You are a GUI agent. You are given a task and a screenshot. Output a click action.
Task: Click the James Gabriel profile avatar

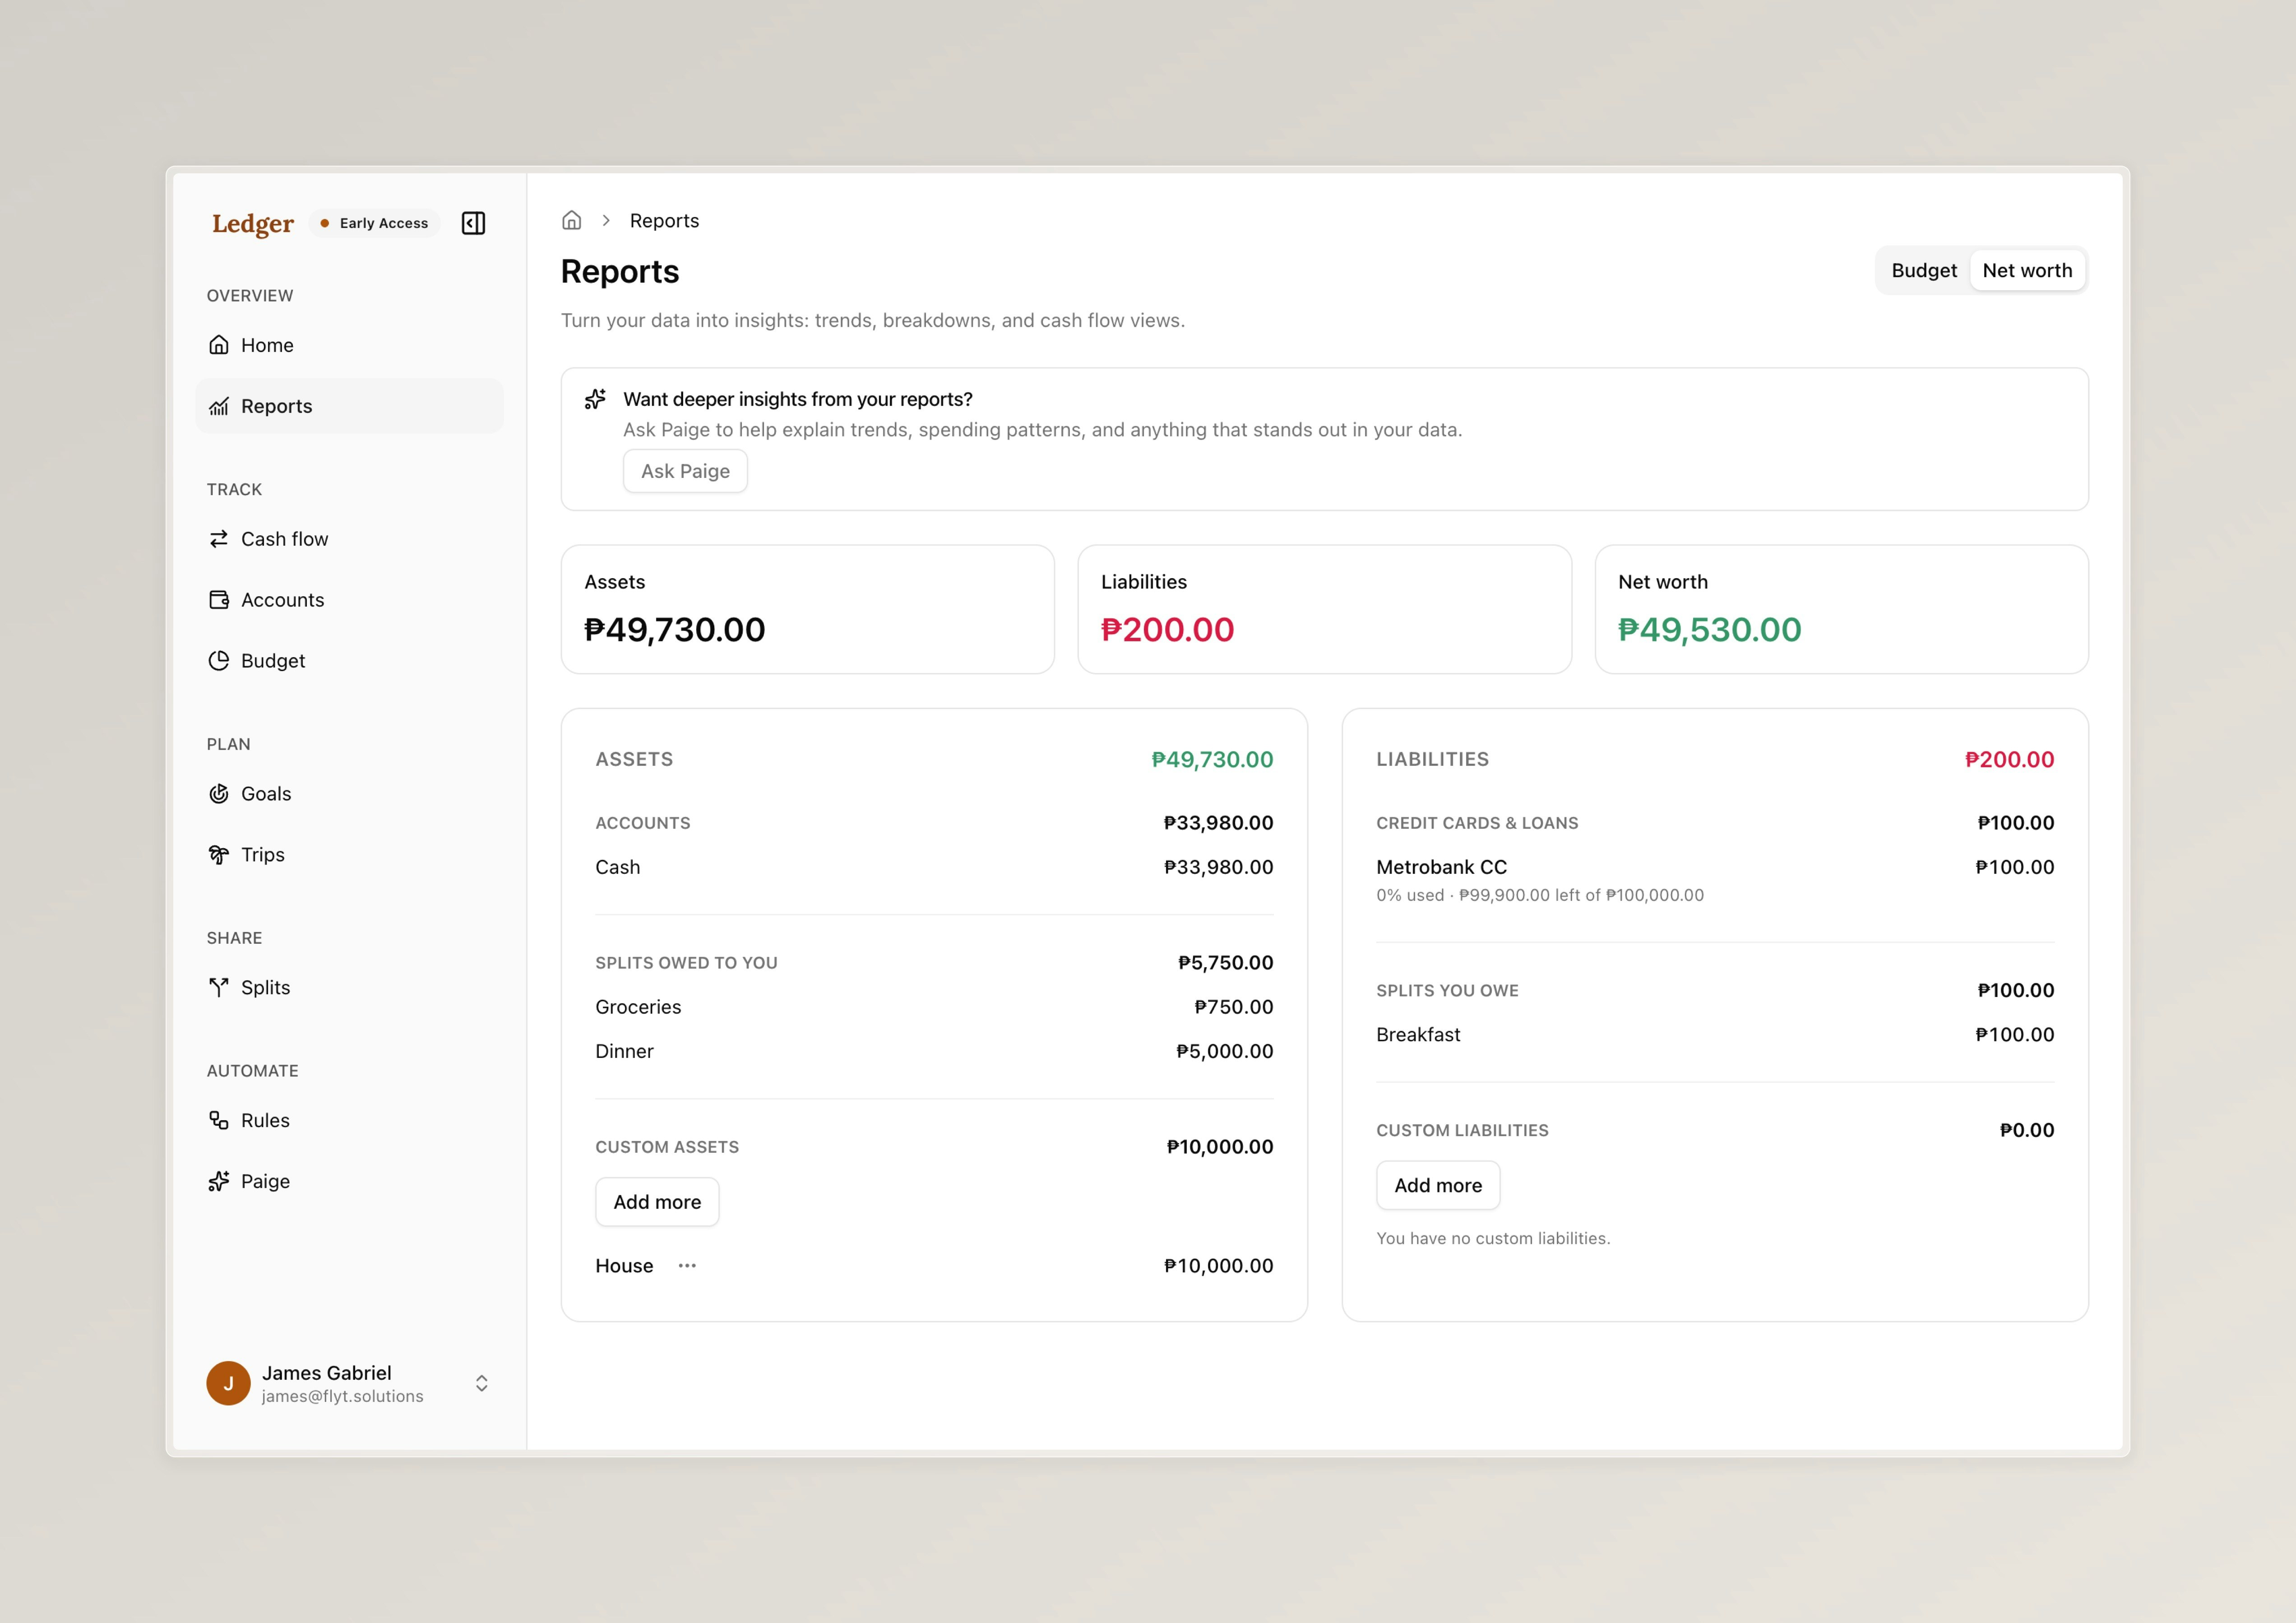click(228, 1383)
